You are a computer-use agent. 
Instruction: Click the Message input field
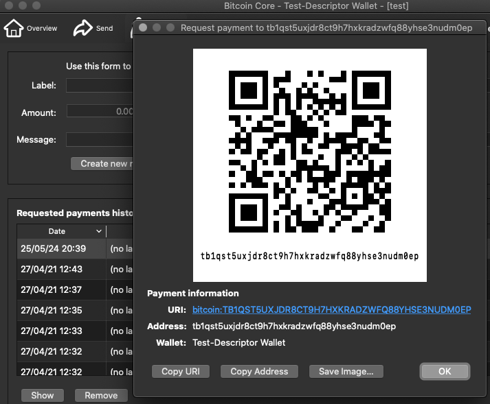click(x=100, y=139)
